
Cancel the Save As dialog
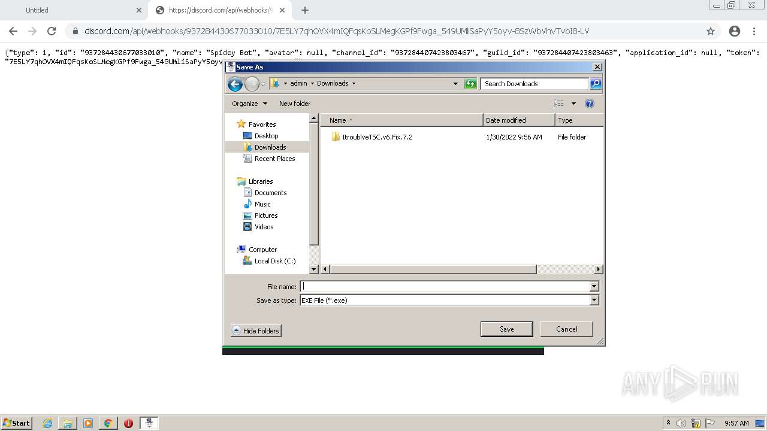click(x=567, y=329)
